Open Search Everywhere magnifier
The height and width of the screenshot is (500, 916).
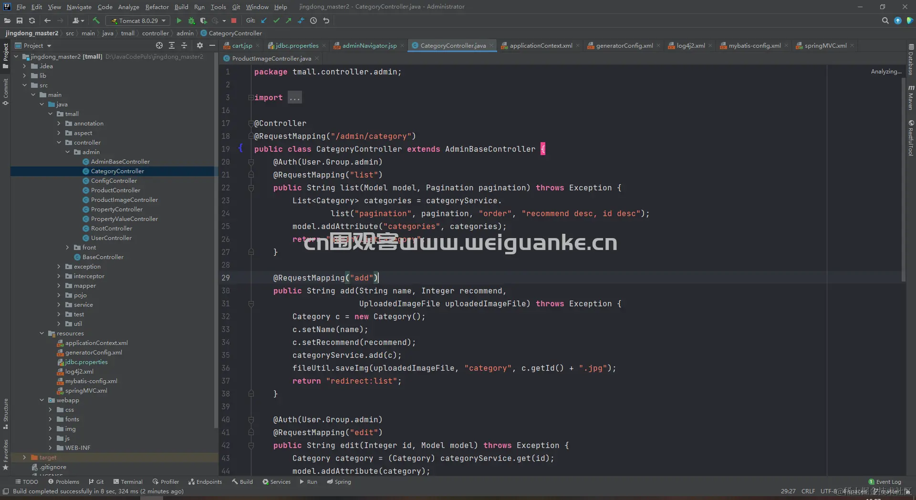coord(885,21)
